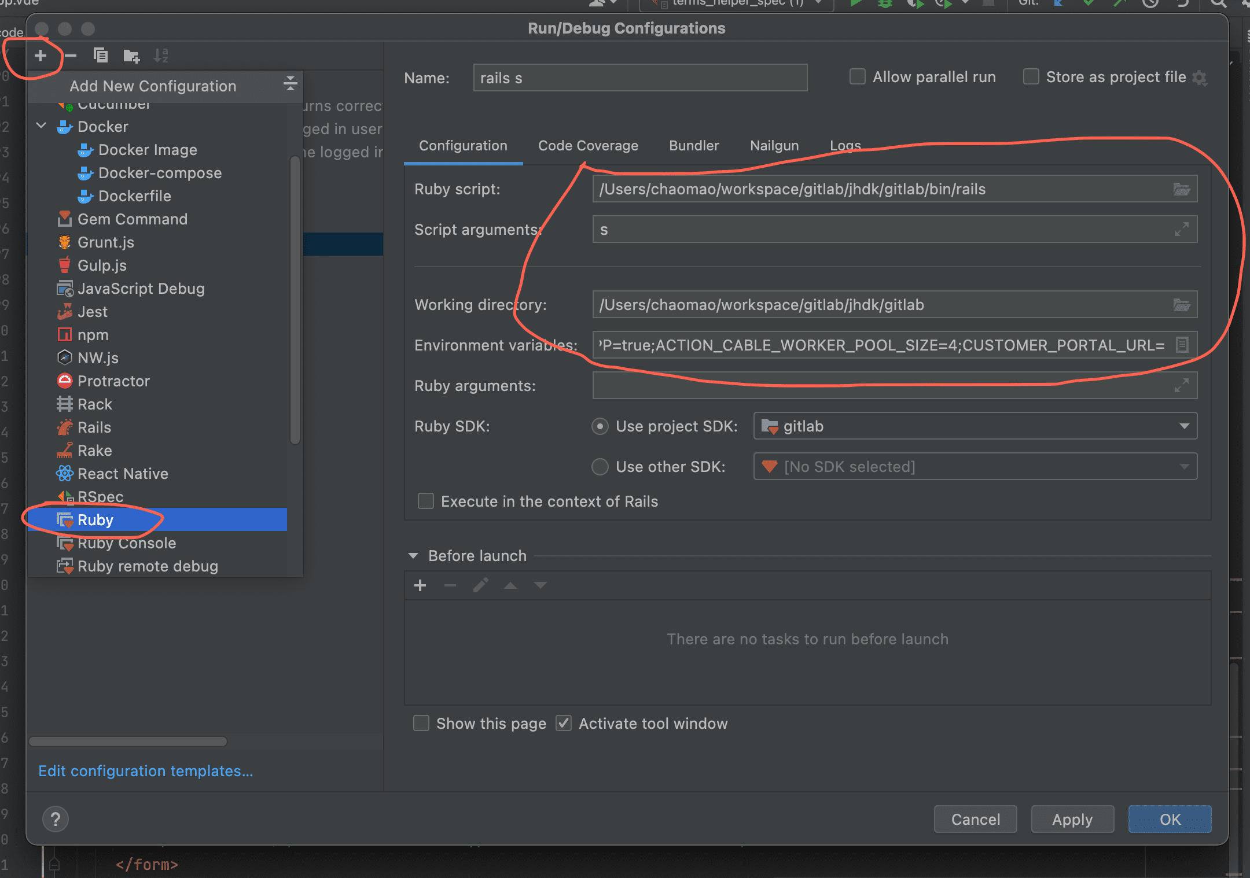Viewport: 1250px width, 878px height.
Task: Disable Activate tool window
Action: coord(563,723)
